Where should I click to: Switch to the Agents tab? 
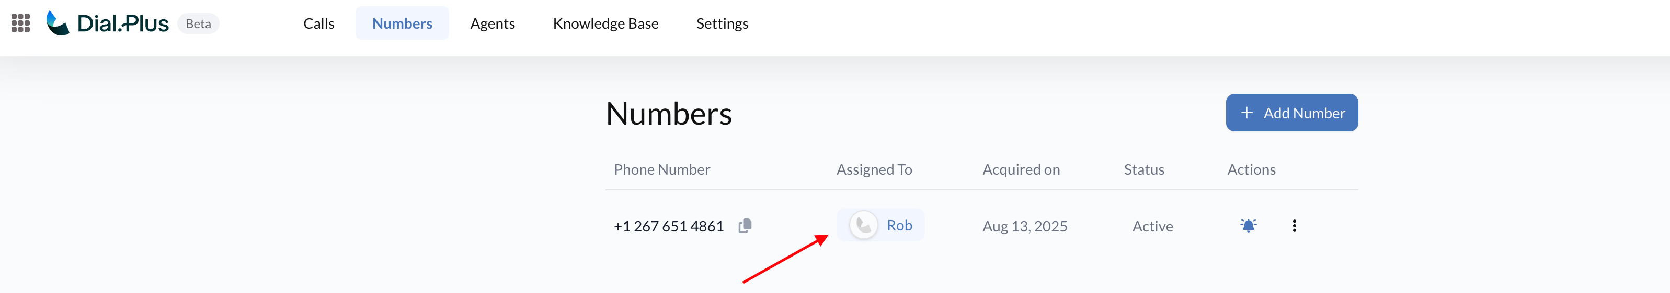point(492,23)
